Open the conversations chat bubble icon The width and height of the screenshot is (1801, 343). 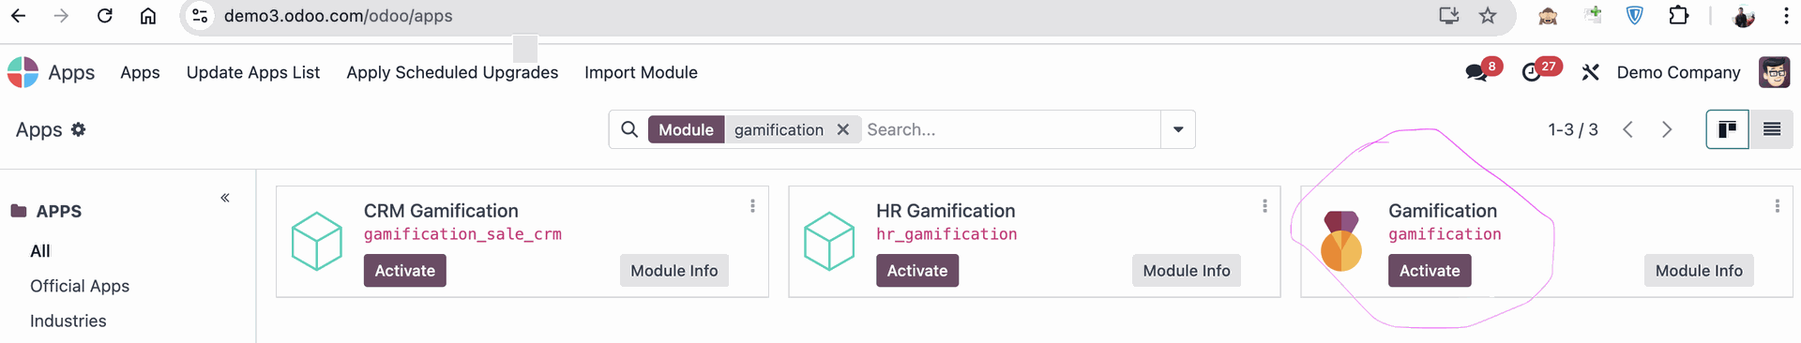coord(1476,73)
